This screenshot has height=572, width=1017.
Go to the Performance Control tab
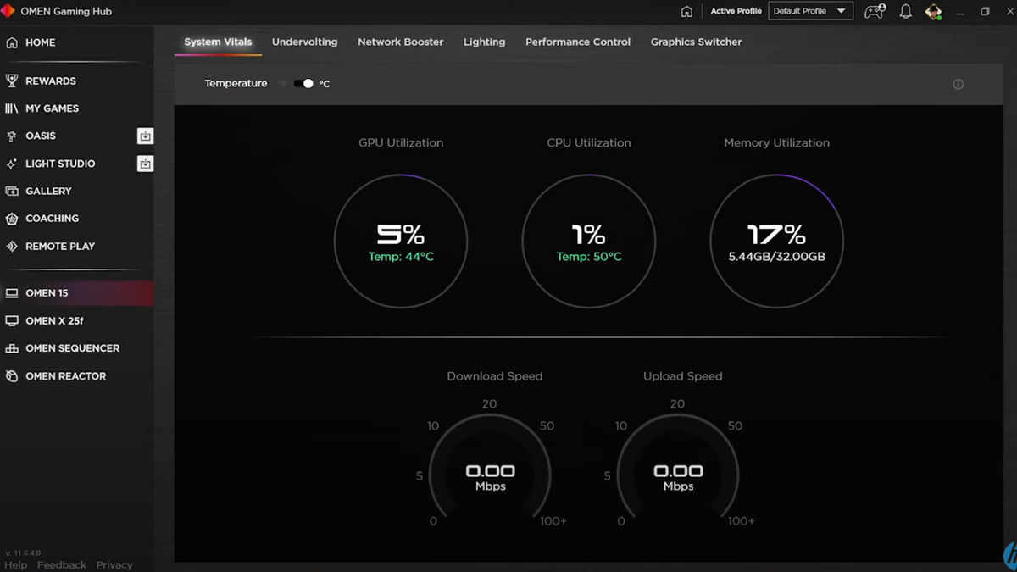pyautogui.click(x=578, y=42)
